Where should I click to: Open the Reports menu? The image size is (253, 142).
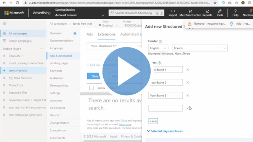pos(207,13)
